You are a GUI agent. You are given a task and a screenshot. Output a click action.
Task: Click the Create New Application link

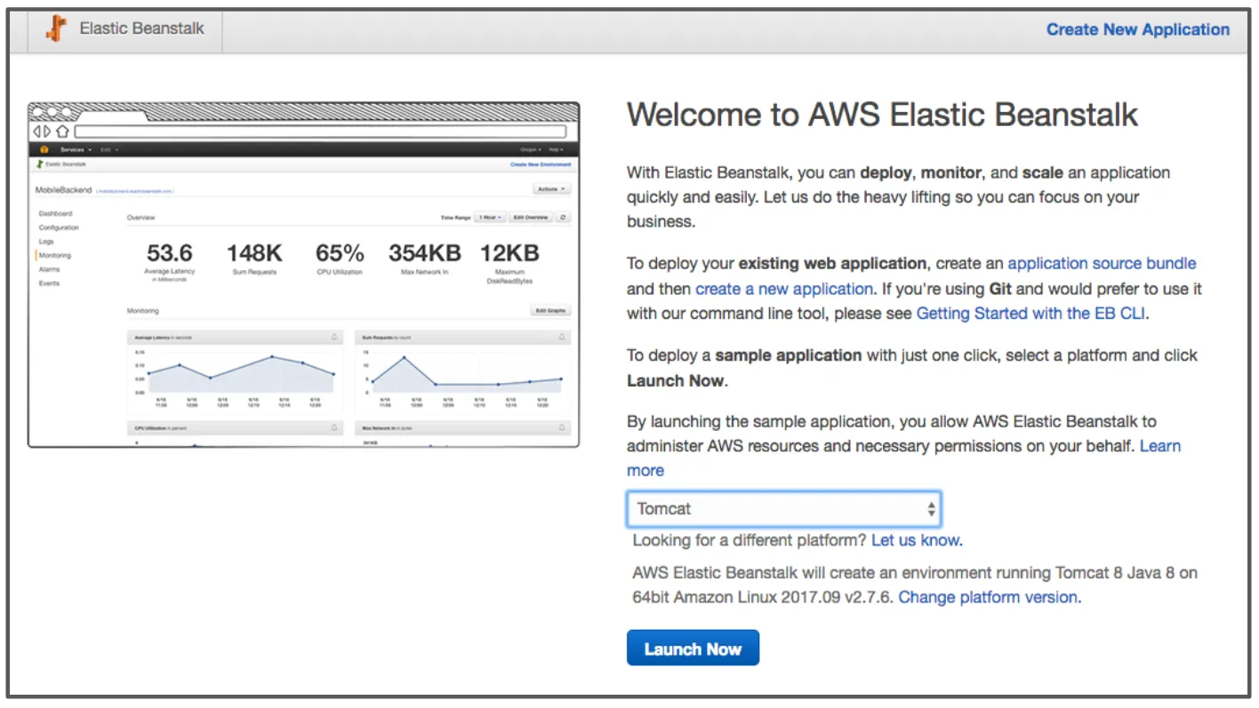tap(1137, 29)
